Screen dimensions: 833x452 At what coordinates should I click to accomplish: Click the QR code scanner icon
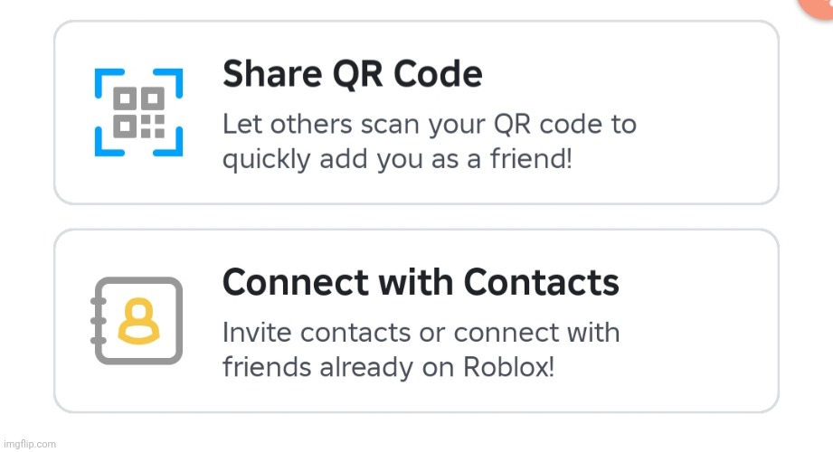click(138, 112)
